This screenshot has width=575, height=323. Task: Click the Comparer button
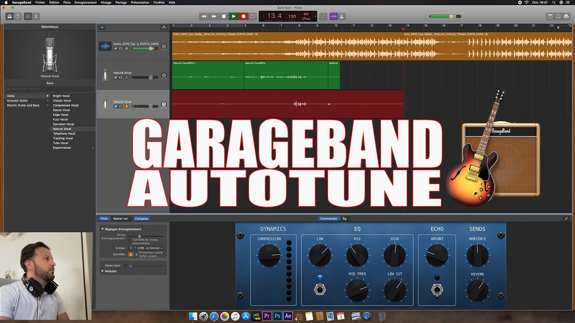(x=142, y=218)
